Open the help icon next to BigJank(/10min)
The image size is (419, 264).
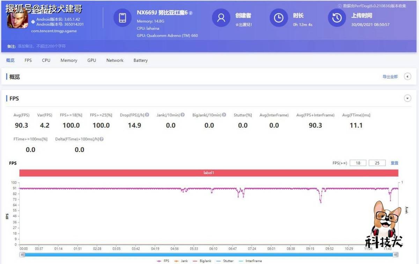pyautogui.click(x=224, y=115)
